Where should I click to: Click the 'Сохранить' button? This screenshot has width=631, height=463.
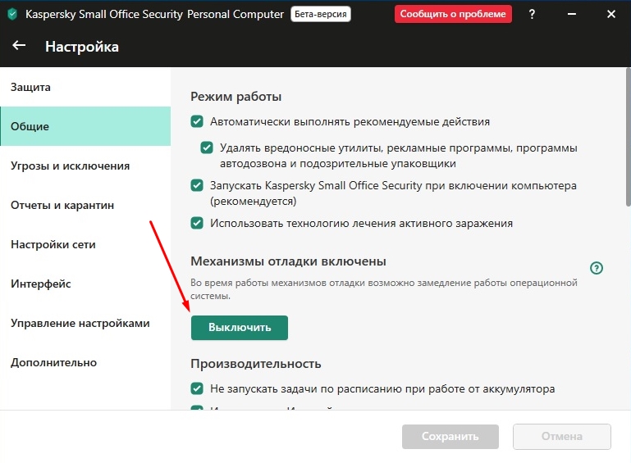click(x=450, y=436)
